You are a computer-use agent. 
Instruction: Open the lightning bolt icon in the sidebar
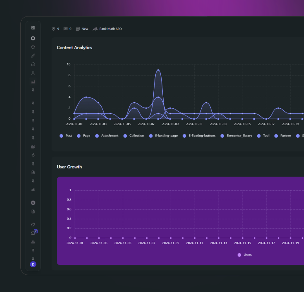pyautogui.click(x=33, y=155)
